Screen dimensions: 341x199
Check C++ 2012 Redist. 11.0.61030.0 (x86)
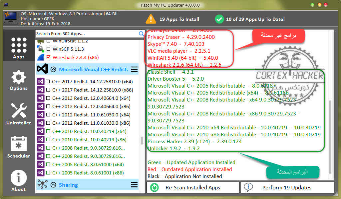[48, 123]
